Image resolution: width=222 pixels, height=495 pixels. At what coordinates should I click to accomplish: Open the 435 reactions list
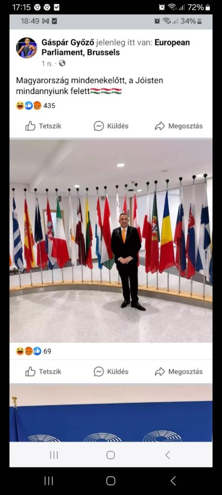[x=36, y=105]
